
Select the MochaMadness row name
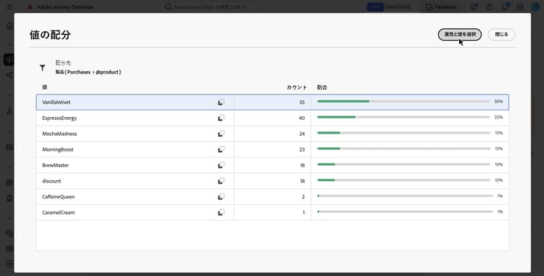(59, 134)
